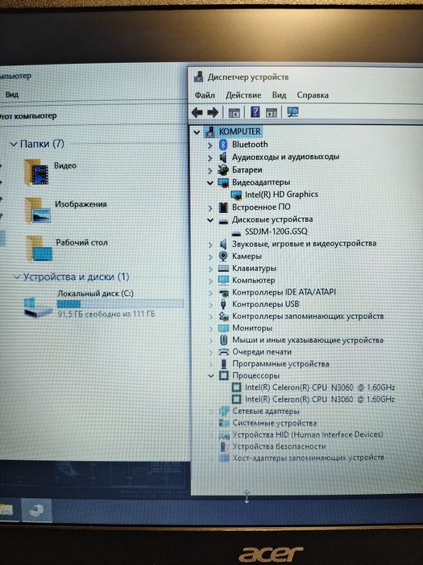Click the Камеры webcam icon
Screen dimensions: 423x565
pyautogui.click(x=223, y=256)
